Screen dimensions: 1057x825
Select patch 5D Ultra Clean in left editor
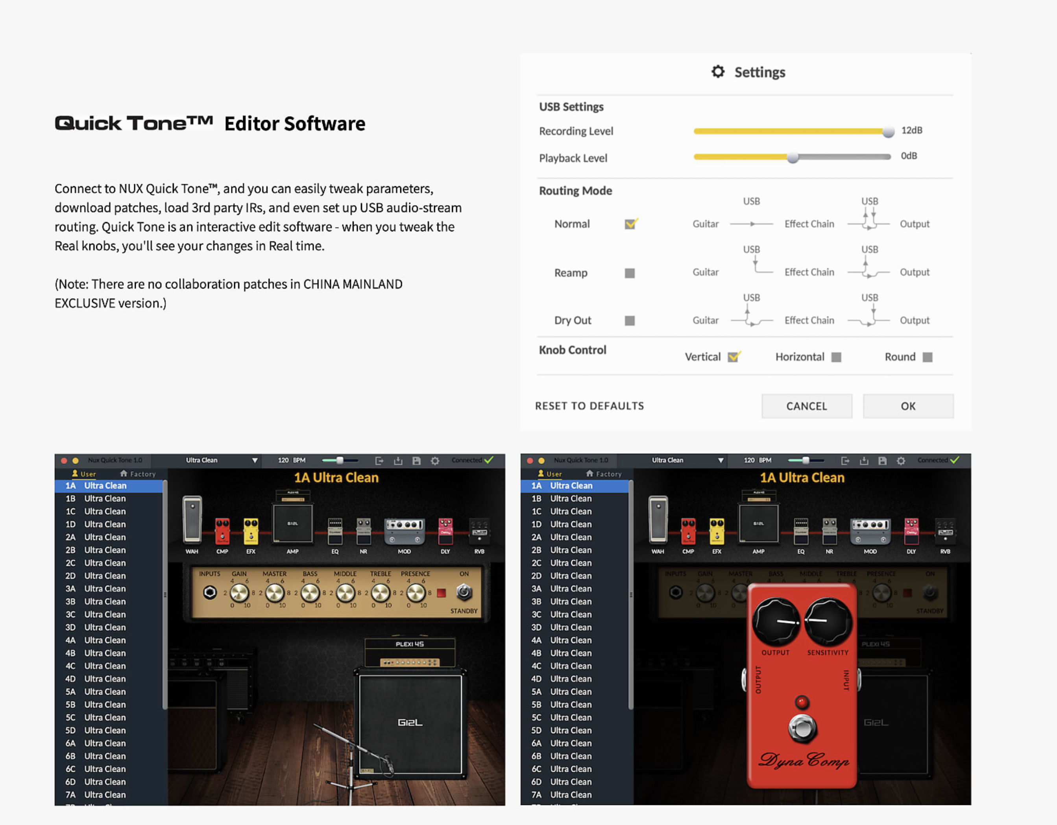pos(108,730)
